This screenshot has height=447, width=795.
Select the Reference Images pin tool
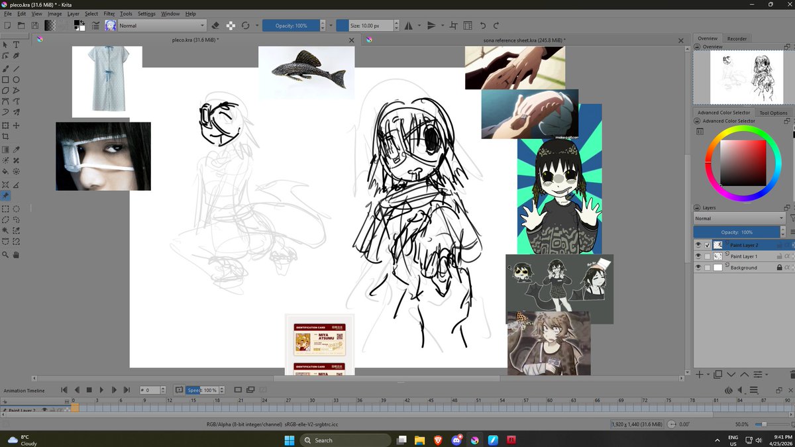coord(5,196)
